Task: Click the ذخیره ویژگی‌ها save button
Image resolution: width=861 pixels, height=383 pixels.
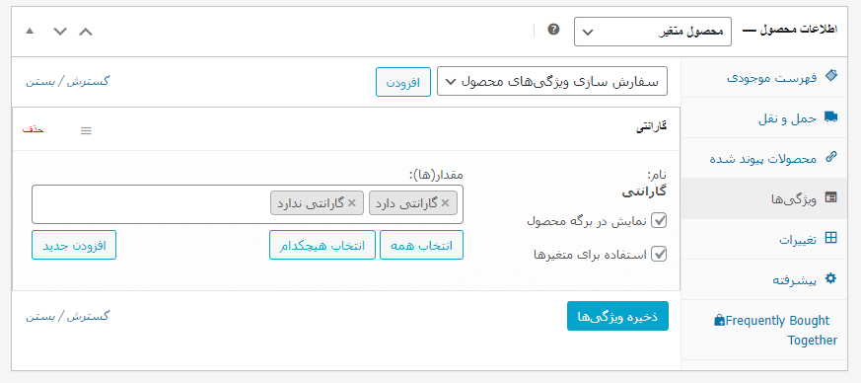Action: point(617,316)
